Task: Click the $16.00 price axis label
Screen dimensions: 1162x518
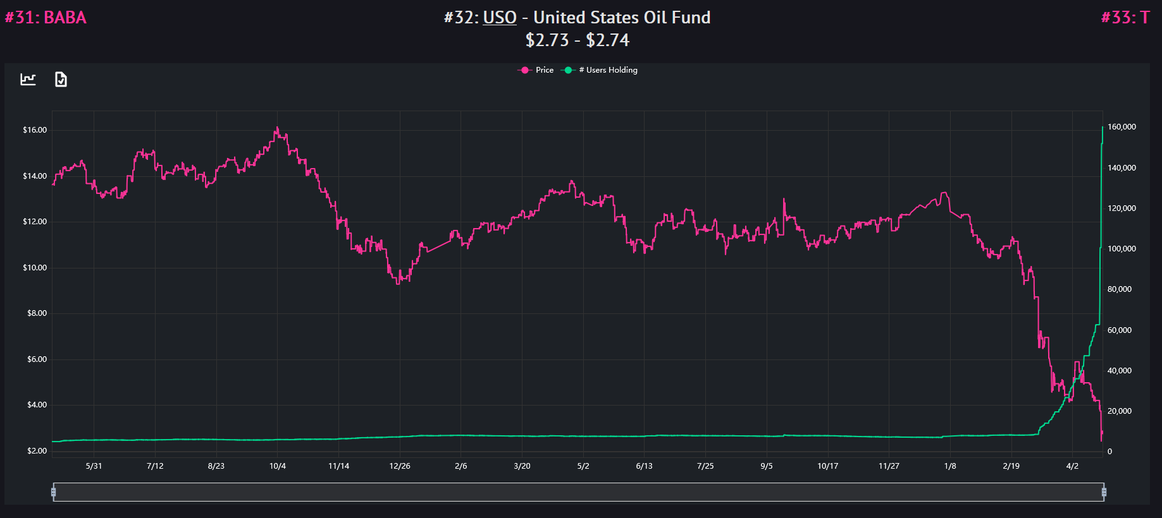Action: pyautogui.click(x=35, y=130)
